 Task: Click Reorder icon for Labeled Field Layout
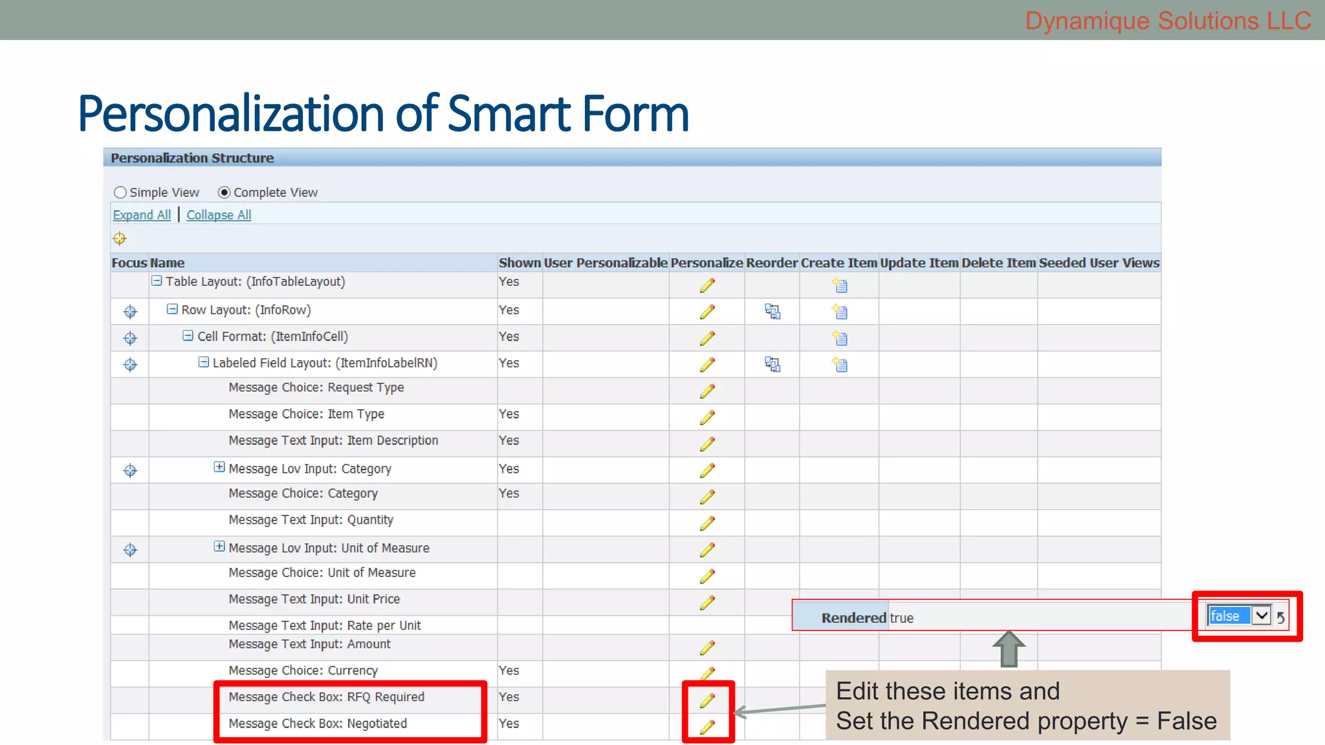click(772, 365)
